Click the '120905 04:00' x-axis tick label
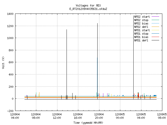Screen dimensions: 167x125 (141, 116)
